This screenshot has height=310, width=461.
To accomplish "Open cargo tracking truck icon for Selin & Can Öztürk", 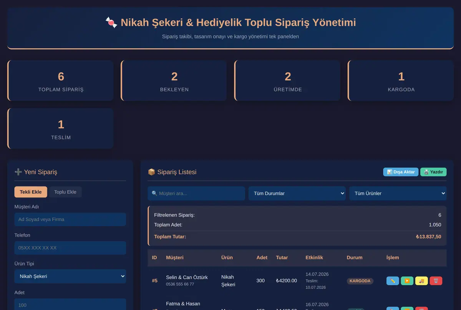I will pyautogui.click(x=421, y=281).
